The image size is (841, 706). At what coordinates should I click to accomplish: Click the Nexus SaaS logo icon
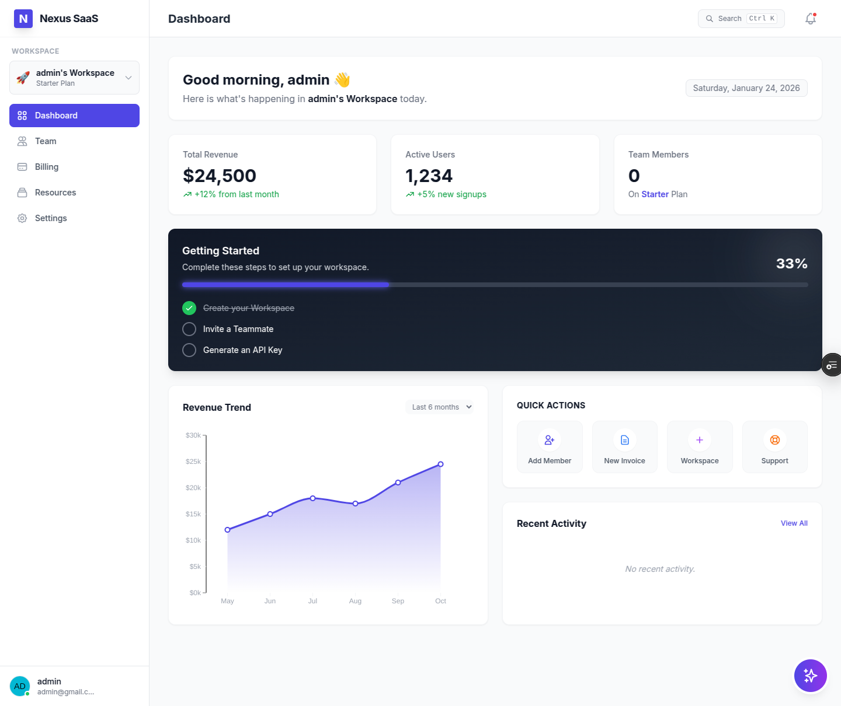click(x=23, y=19)
